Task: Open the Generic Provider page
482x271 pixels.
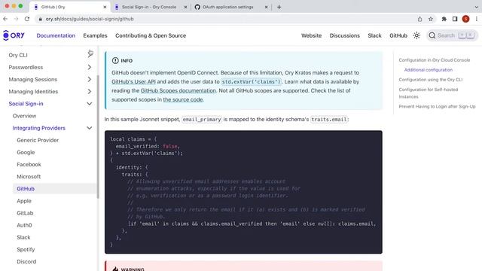Action: coord(38,140)
